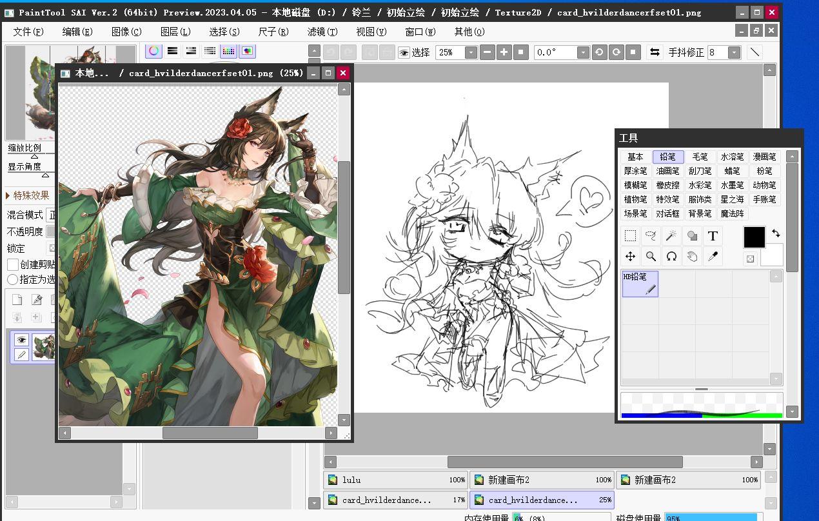
Task: Swap foreground and background colors
Action: point(776,233)
